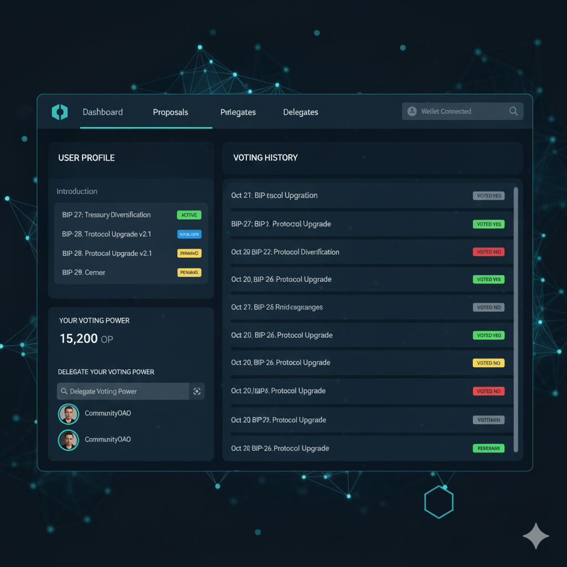Click the VOTED NO badge on BIP-22 Diversification
Screen dimensions: 567x567
coord(488,251)
